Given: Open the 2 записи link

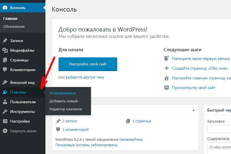Looking at the screenshot, I should tap(70, 121).
